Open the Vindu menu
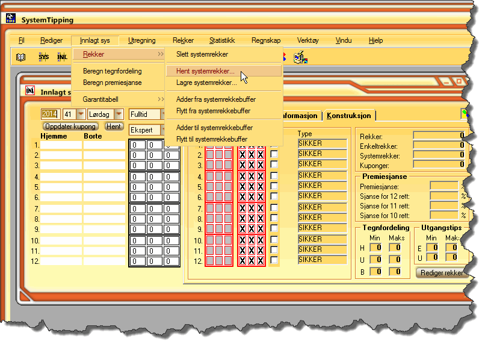The width and height of the screenshot is (488, 347). point(344,40)
